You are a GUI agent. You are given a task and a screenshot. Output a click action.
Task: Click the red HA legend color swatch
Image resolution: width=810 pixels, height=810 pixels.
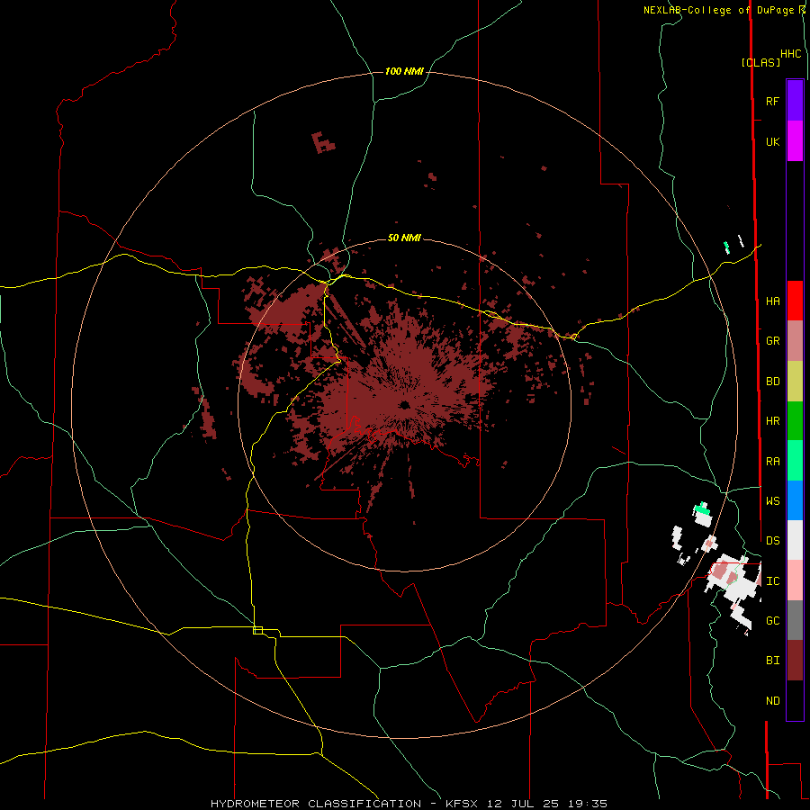click(795, 301)
